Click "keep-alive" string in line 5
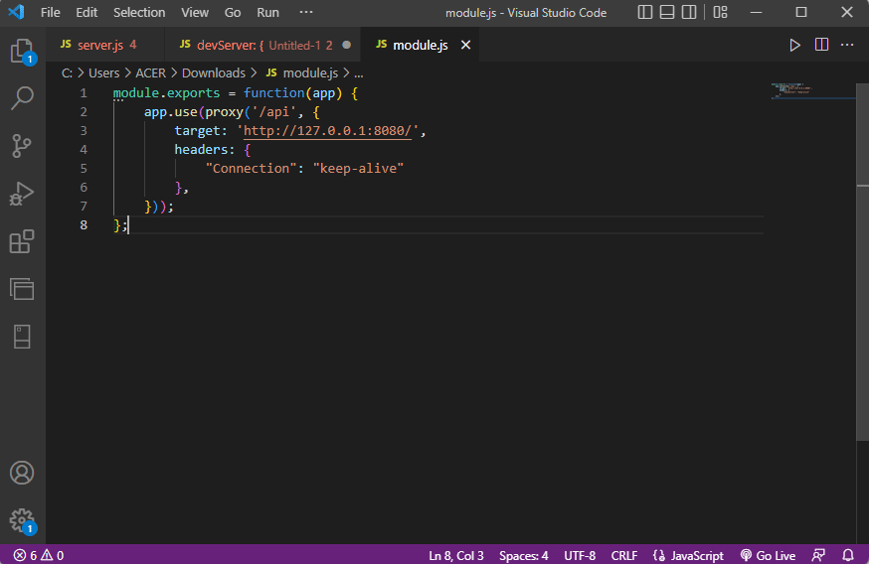The width and height of the screenshot is (869, 564). 358,168
